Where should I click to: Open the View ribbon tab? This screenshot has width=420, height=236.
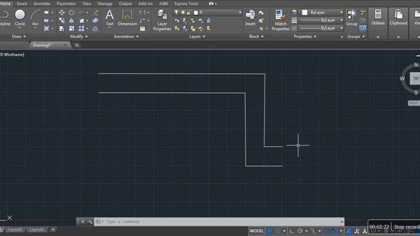pyautogui.click(x=87, y=3)
